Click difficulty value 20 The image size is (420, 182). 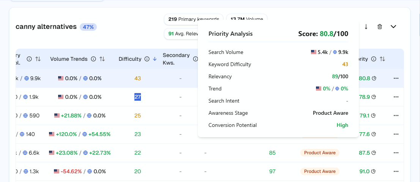point(138,171)
